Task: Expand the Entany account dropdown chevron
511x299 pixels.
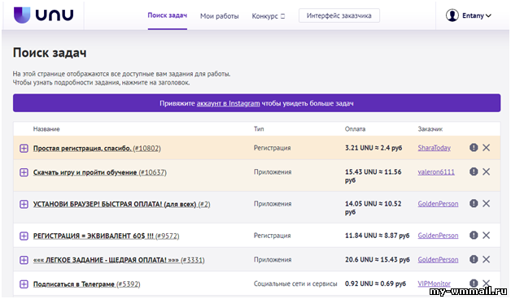Action: coord(488,15)
